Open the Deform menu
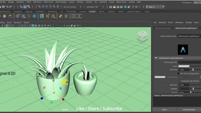The height and width of the screenshot is (113, 201). click(89, 2)
